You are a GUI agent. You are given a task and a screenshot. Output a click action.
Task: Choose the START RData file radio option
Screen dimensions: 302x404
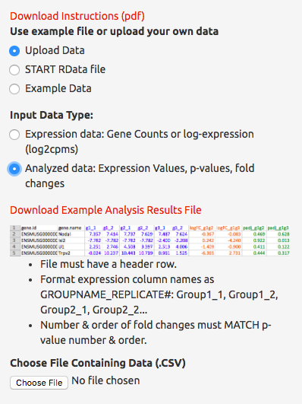pyautogui.click(x=14, y=70)
